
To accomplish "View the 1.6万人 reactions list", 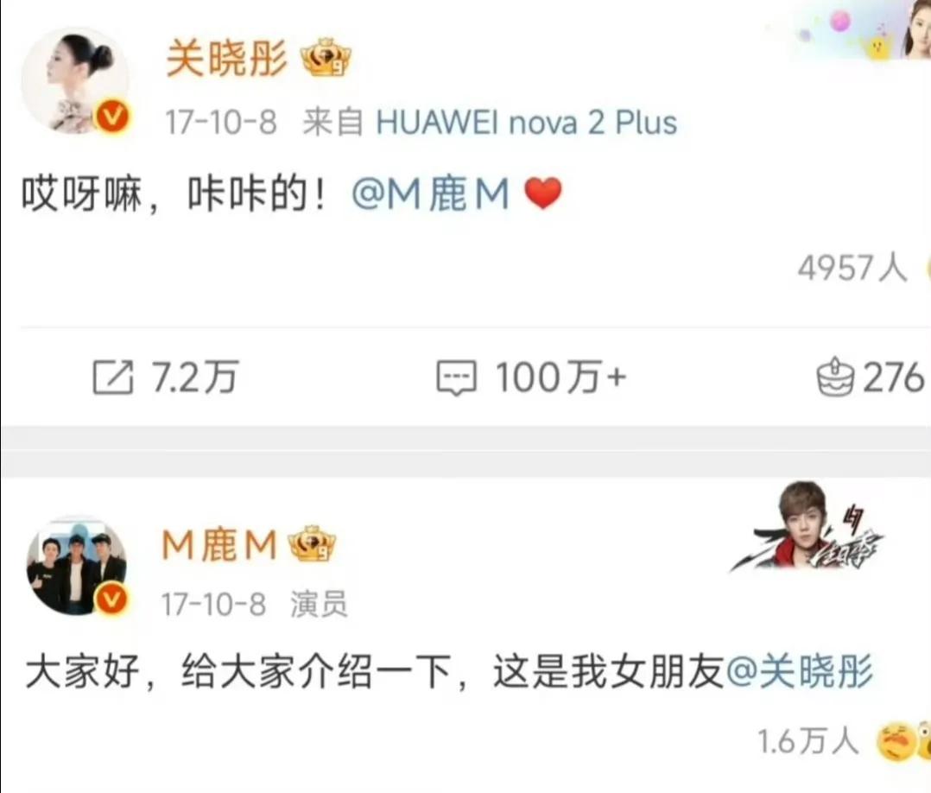I will click(x=808, y=741).
